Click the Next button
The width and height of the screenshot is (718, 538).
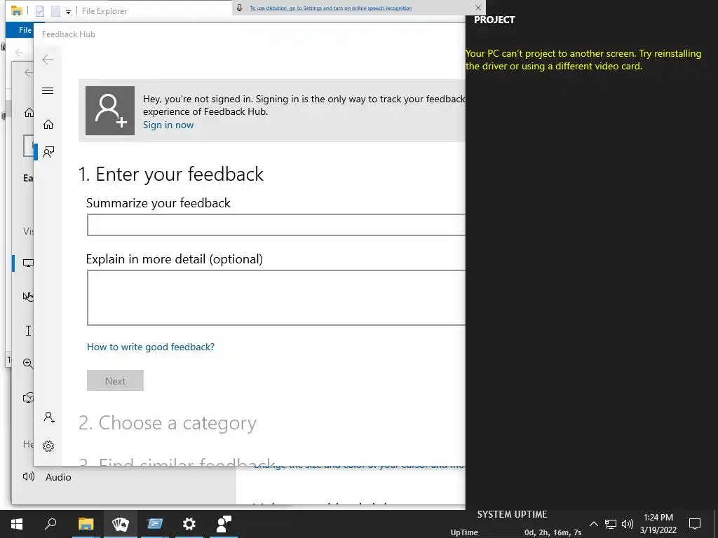coord(116,380)
